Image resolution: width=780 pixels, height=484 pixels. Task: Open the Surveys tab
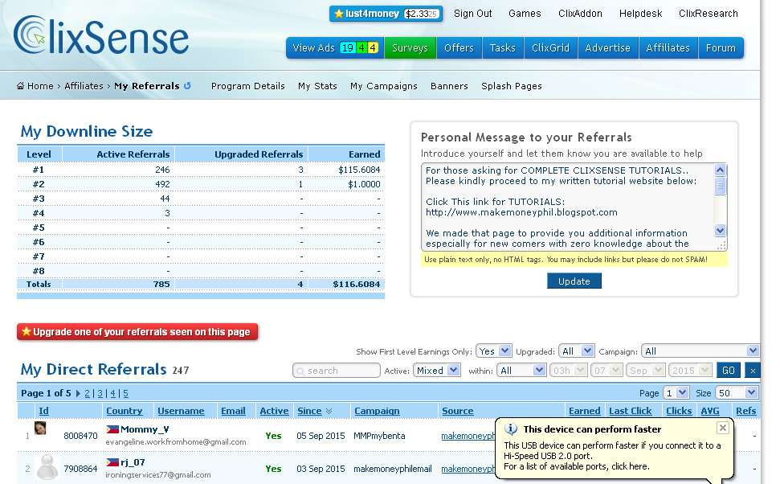pos(410,47)
